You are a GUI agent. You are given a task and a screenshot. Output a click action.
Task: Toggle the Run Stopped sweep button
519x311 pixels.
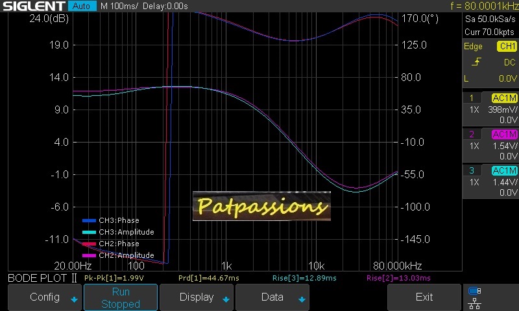click(121, 297)
